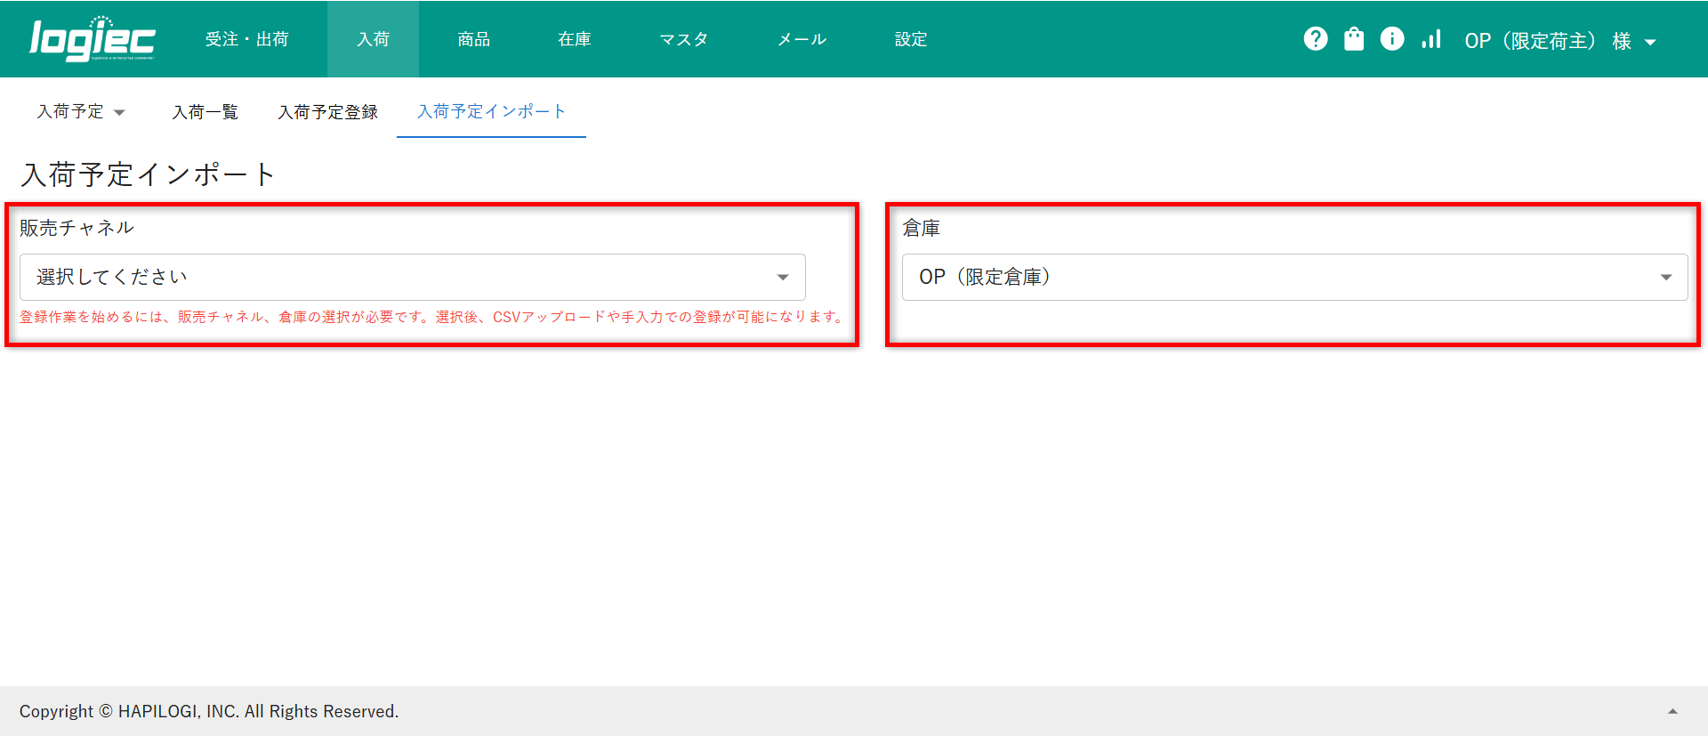The image size is (1708, 736).
Task: Open the メール menu
Action: point(802,39)
